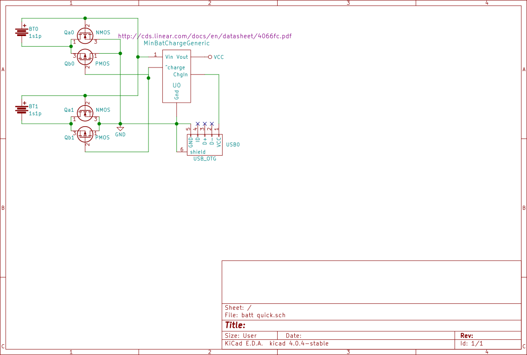527x355 pixels.
Task: Click the Qa1 reference label
Action: coord(69,110)
